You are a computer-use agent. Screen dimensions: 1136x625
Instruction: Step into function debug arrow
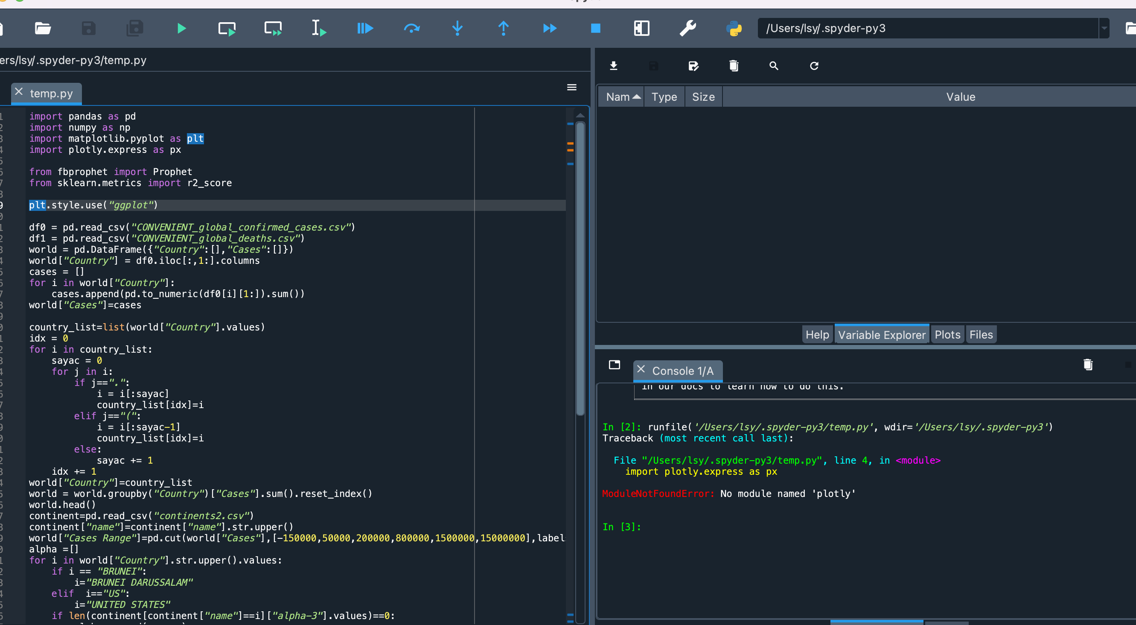pos(458,29)
